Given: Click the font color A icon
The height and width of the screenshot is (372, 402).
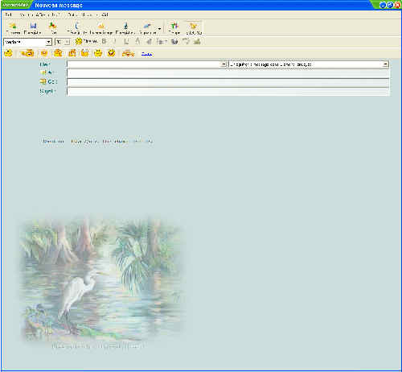Looking at the screenshot, I should pyautogui.click(x=137, y=41).
